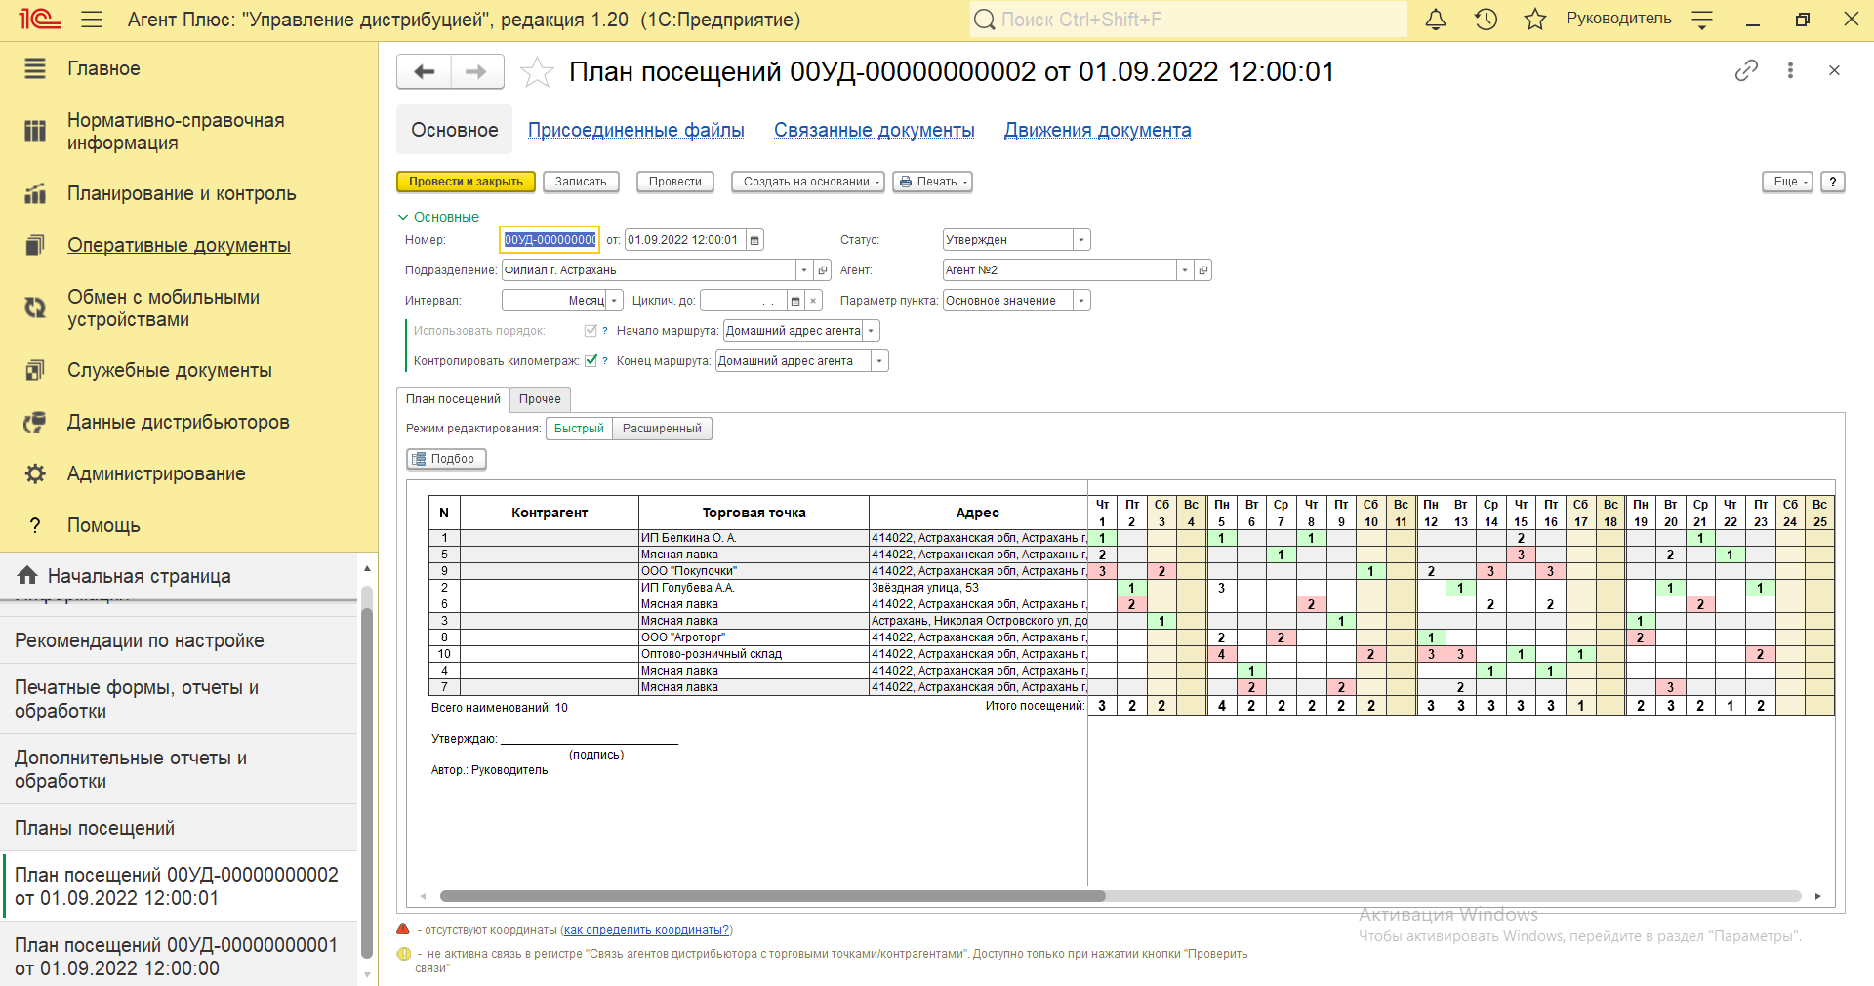The image size is (1874, 986).
Task: Toggle Контролировать километраж checkbox
Action: point(591,360)
